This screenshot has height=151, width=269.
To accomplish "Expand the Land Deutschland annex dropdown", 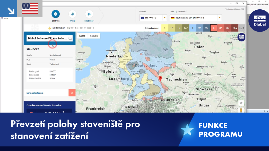I will pos(196,18).
